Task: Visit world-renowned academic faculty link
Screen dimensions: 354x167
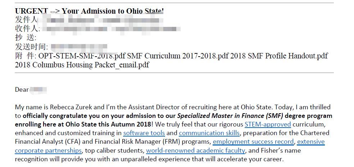Action: click(195, 151)
